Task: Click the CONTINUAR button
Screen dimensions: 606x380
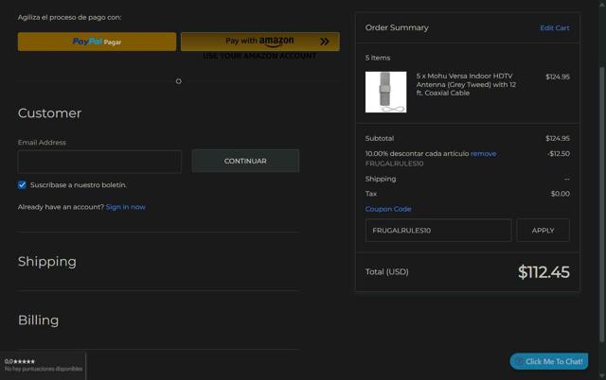Action: [245, 161]
